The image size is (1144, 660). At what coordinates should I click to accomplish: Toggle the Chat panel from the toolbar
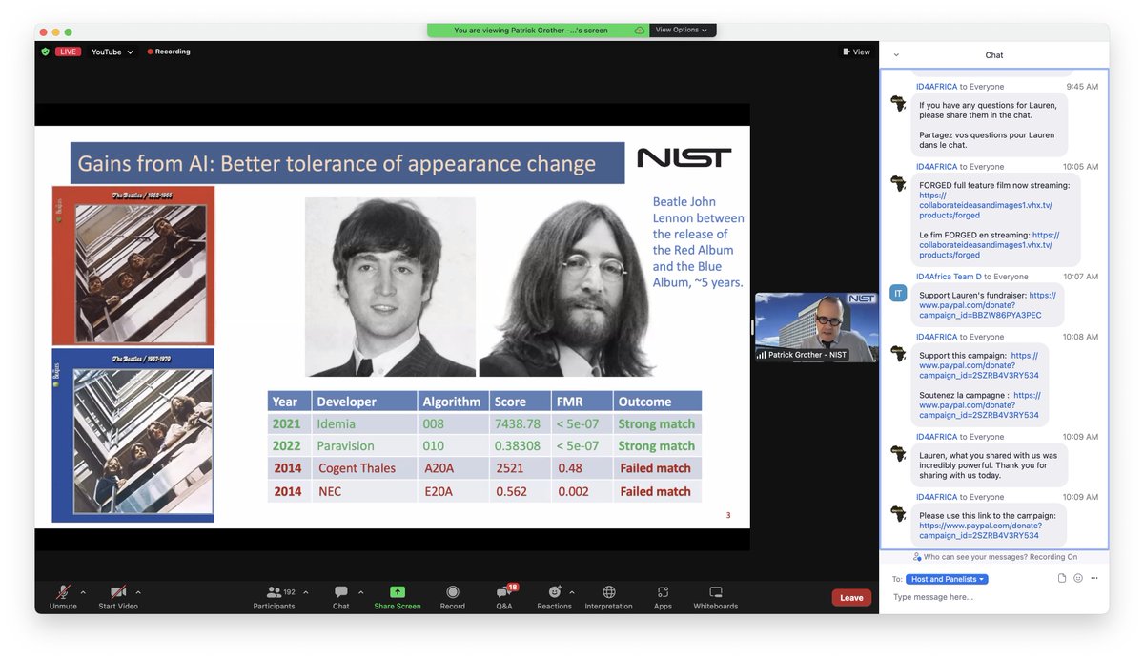point(340,597)
